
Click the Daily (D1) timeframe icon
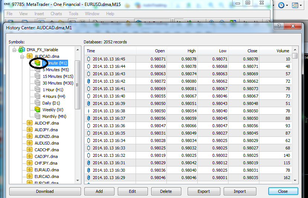(x=37, y=103)
